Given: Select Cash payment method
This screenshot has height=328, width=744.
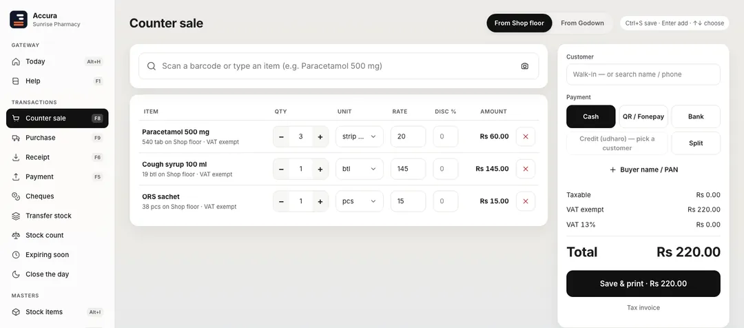Looking at the screenshot, I should [x=591, y=116].
